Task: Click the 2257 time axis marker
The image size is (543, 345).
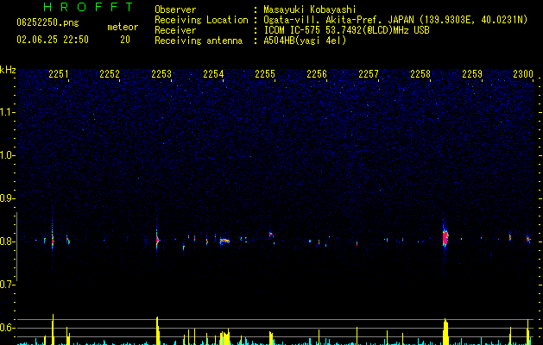Action: coord(369,74)
